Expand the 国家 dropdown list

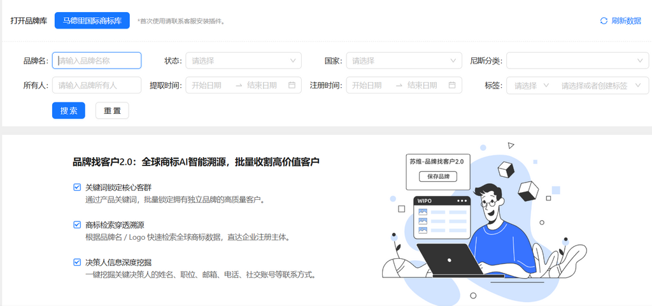404,61
